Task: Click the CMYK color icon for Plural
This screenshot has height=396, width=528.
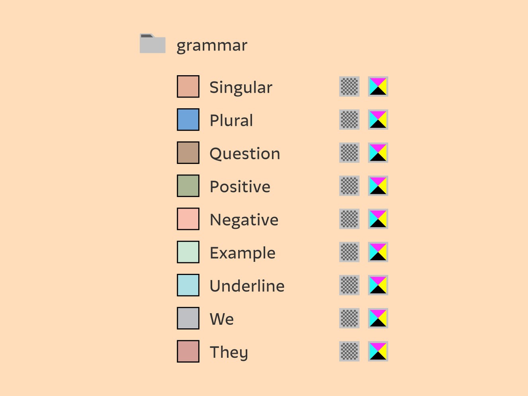Action: click(x=378, y=119)
